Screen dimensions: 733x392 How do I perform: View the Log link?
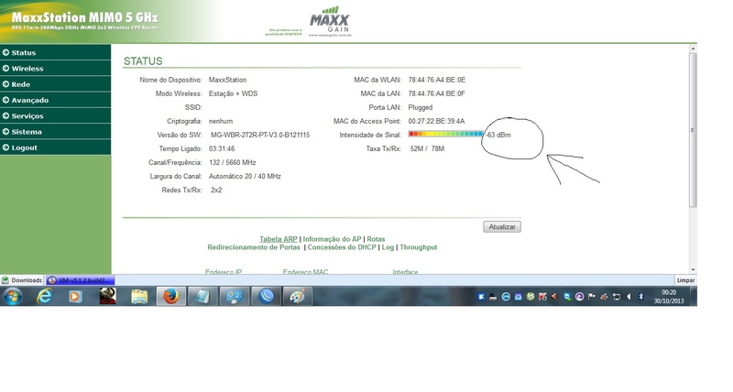tap(388, 247)
